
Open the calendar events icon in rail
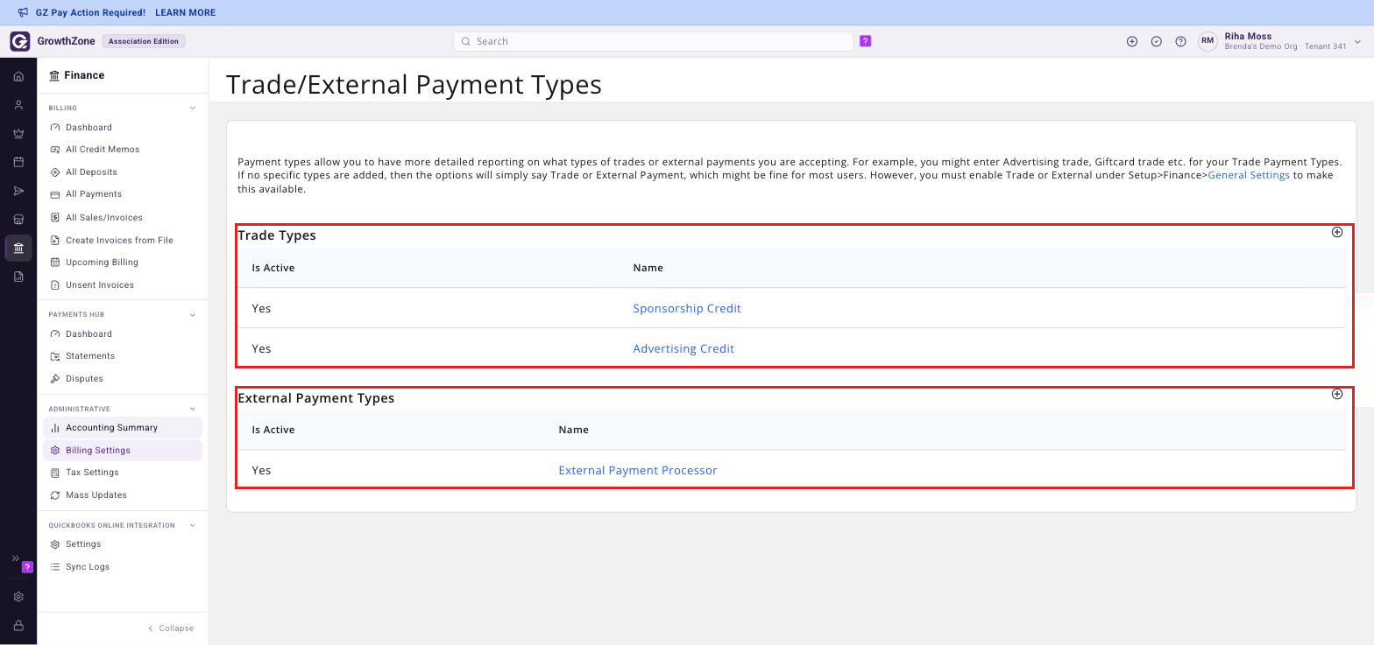[18, 162]
